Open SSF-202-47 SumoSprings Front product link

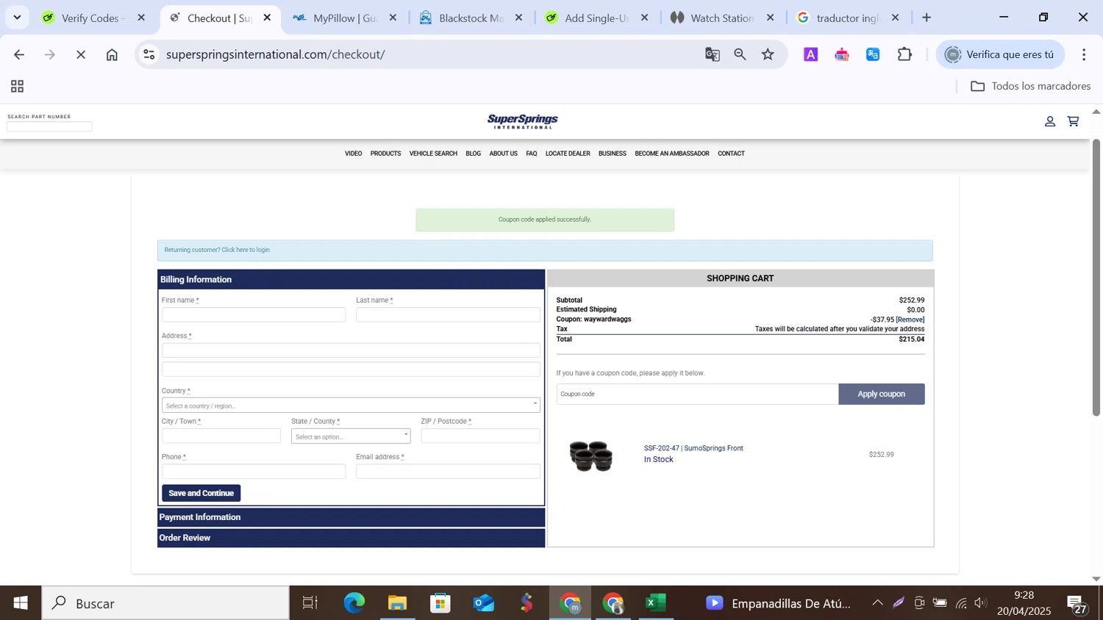click(x=693, y=448)
